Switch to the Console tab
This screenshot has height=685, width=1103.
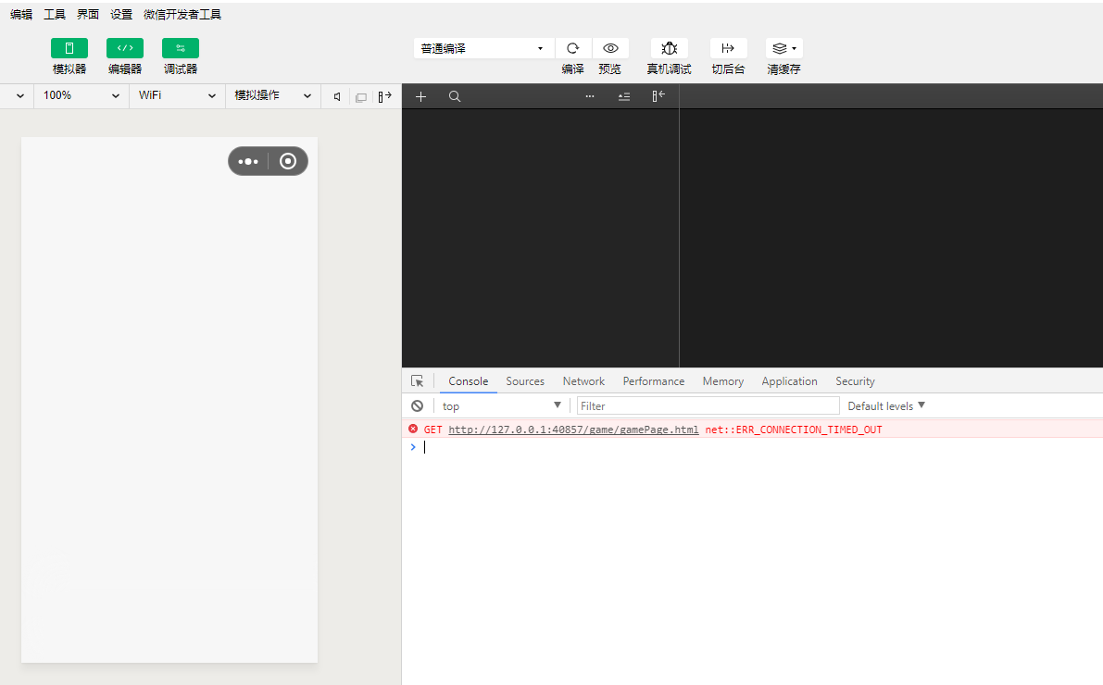click(468, 381)
